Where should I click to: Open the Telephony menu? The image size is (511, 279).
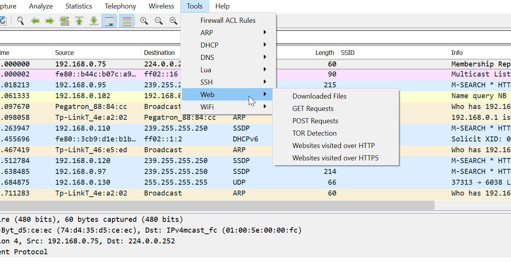[120, 6]
